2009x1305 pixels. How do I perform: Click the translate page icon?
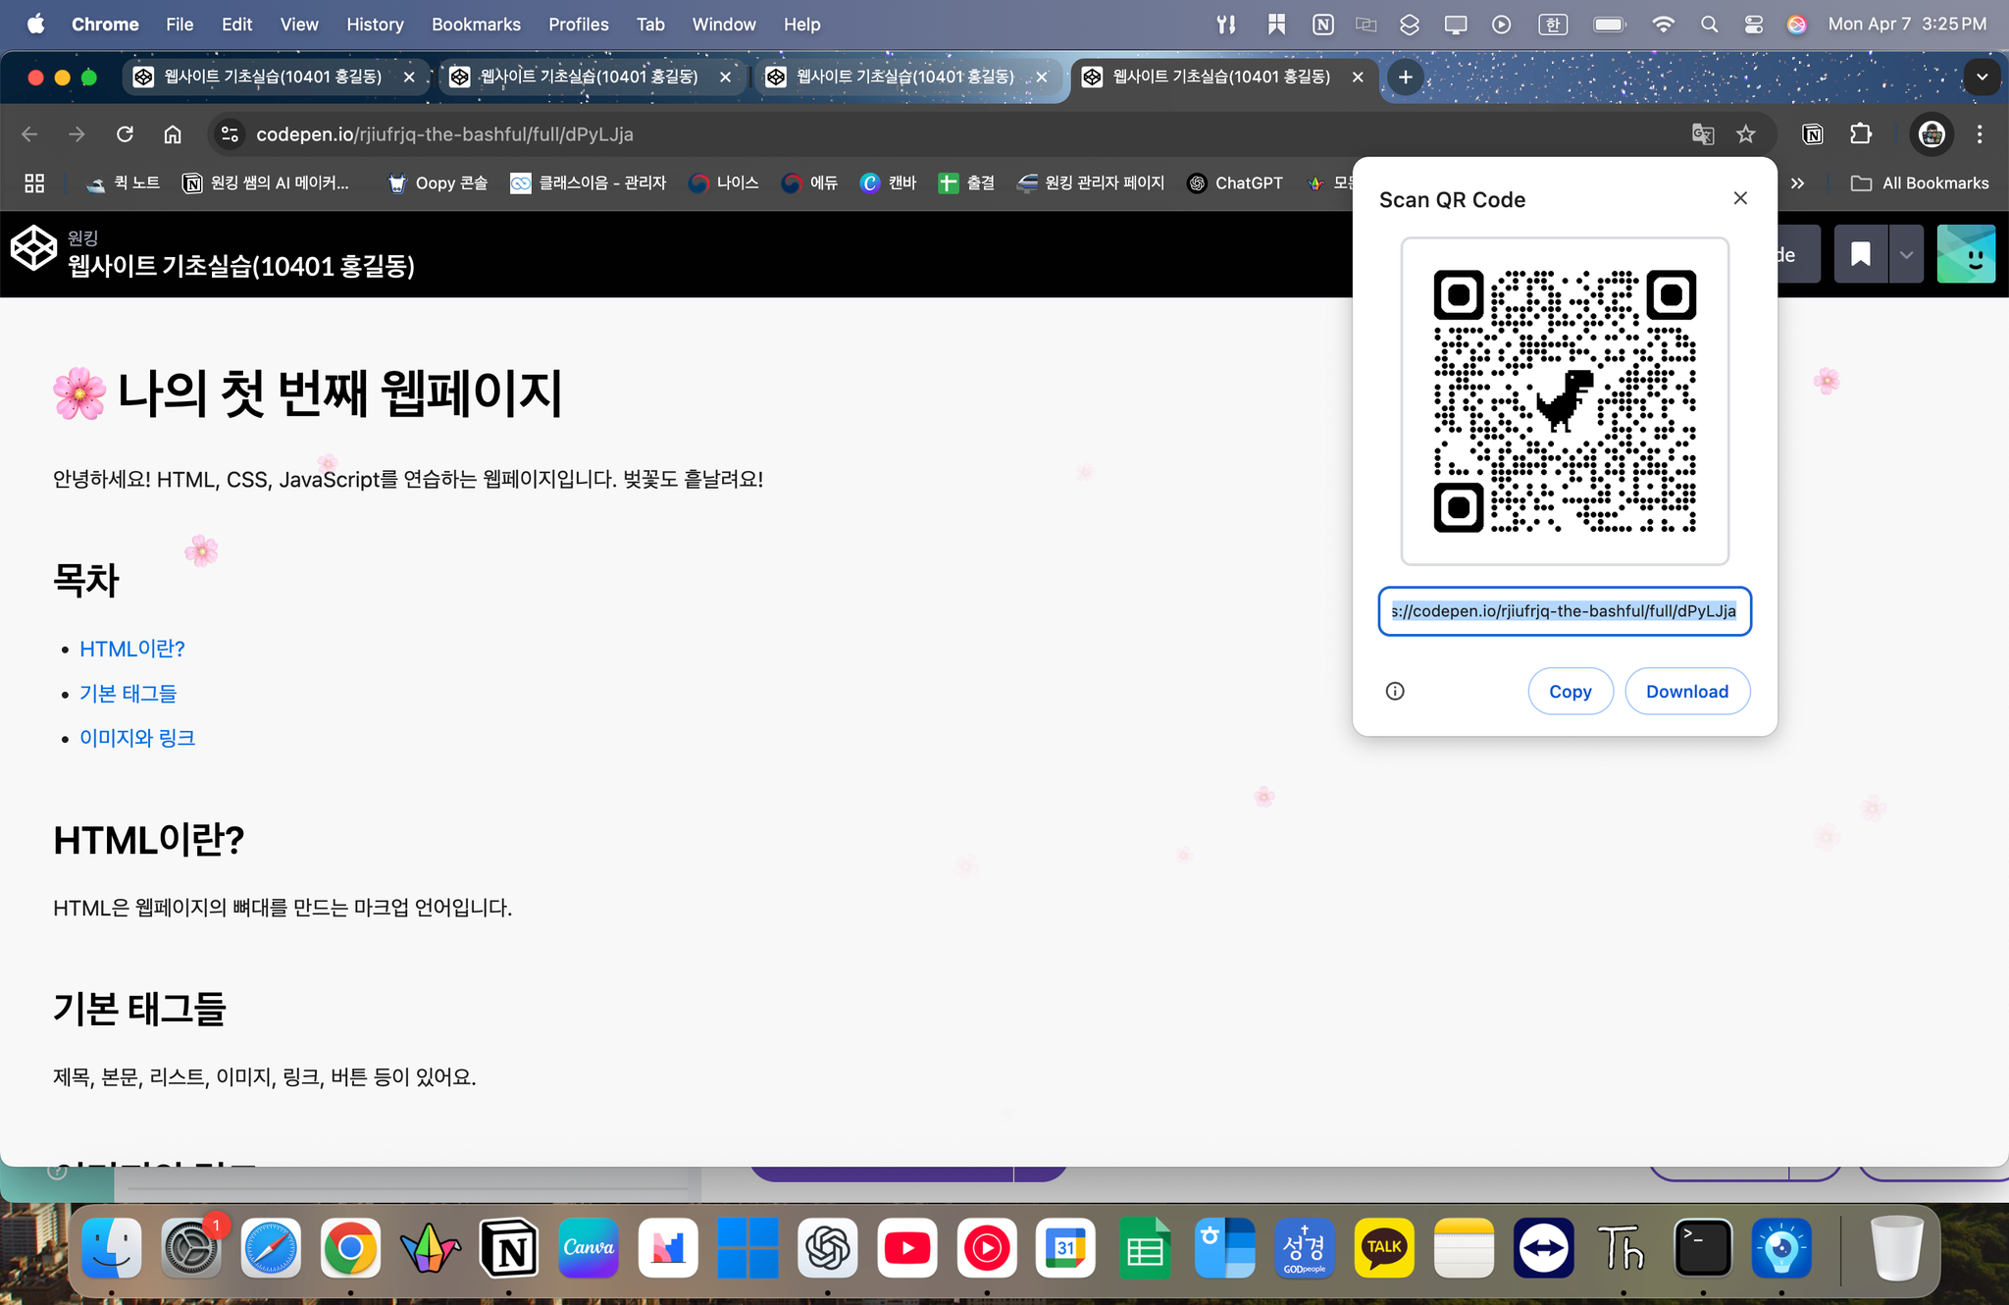[1703, 134]
